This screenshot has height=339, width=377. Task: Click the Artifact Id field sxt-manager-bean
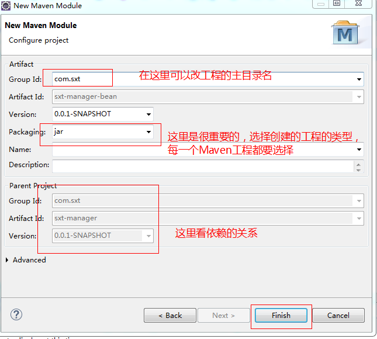point(207,96)
